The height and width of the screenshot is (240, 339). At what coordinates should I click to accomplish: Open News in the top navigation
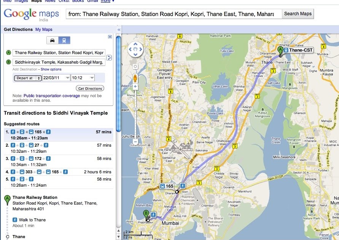point(50,1)
